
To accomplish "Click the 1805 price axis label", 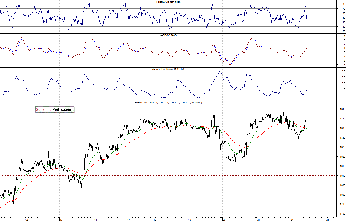I will [x=342, y=185].
